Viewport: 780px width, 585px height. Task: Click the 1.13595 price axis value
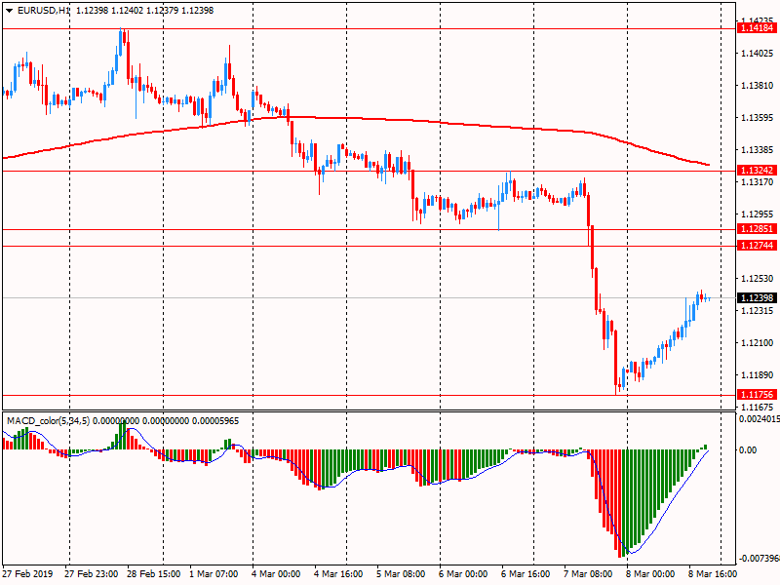tap(758, 118)
